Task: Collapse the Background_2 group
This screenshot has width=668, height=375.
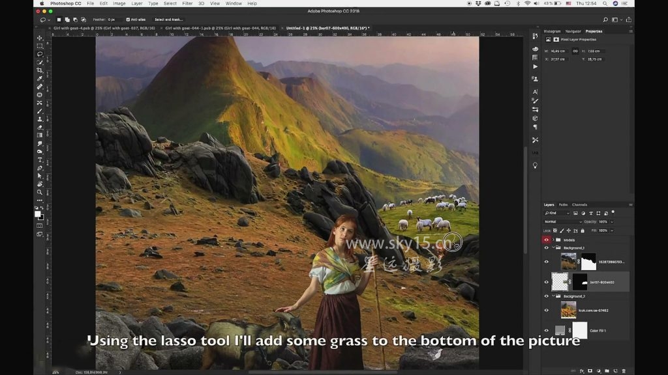Action: click(553, 296)
